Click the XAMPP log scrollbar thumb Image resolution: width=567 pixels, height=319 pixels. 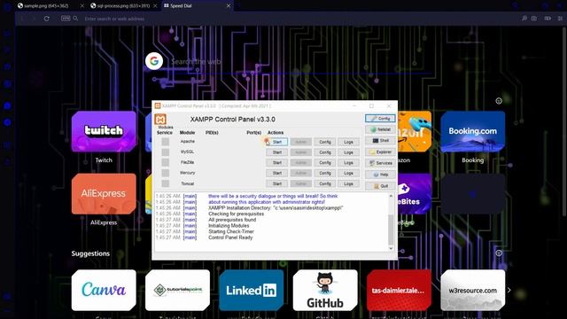point(391,230)
